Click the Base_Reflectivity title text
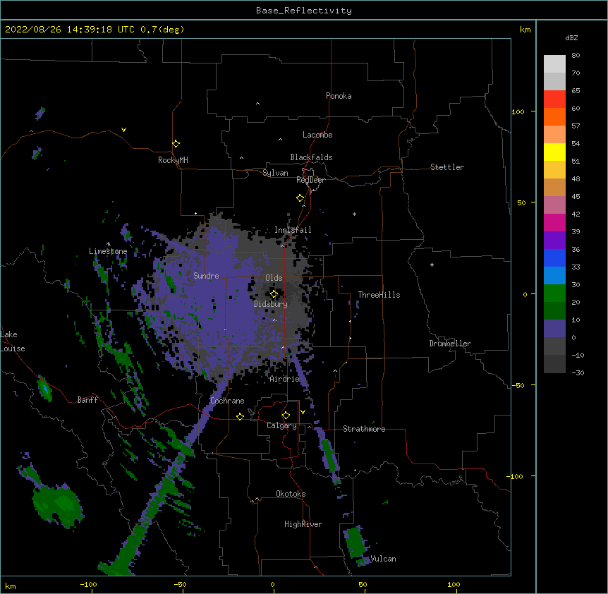The height and width of the screenshot is (594, 608). point(304,11)
